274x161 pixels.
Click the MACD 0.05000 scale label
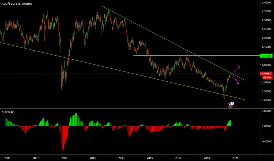(x=266, y=111)
